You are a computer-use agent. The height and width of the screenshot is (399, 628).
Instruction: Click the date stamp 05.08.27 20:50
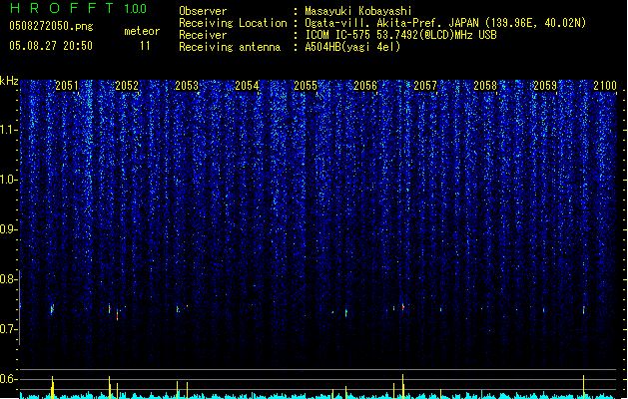coord(51,46)
